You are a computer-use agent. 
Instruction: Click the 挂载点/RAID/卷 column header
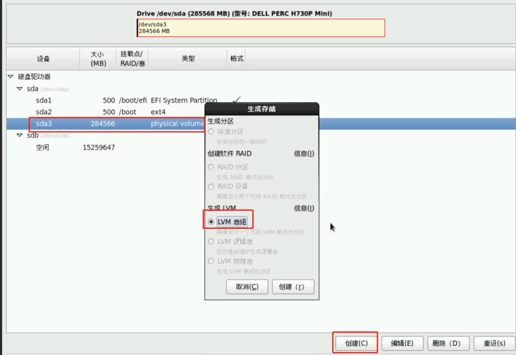pyautogui.click(x=132, y=59)
